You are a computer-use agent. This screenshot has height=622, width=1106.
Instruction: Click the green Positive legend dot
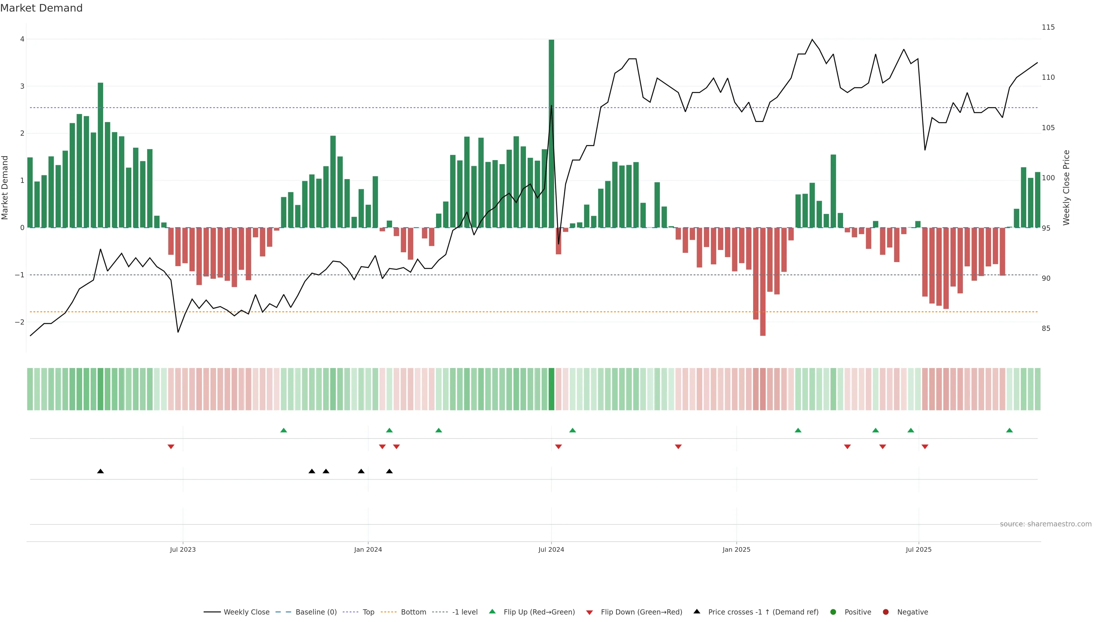click(833, 612)
